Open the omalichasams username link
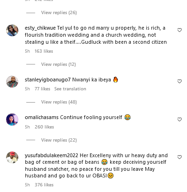Viewport: 187px width, 192px height. [42, 117]
